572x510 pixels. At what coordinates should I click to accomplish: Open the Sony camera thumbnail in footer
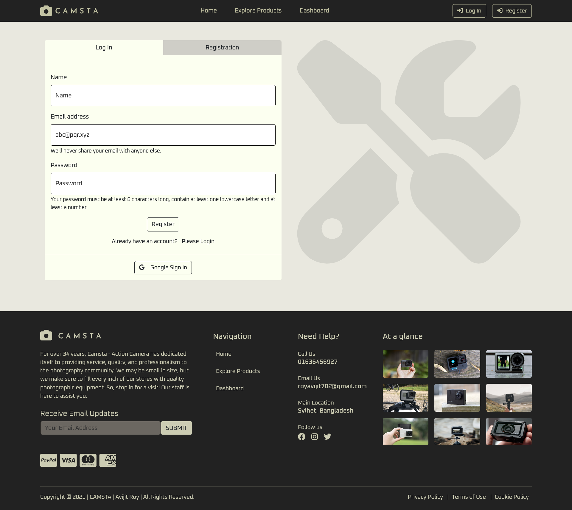coord(509,431)
